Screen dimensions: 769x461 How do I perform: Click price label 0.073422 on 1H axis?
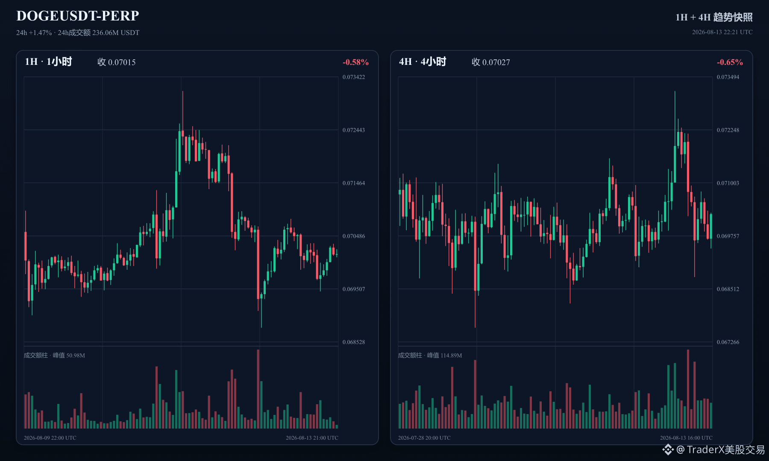click(x=354, y=77)
